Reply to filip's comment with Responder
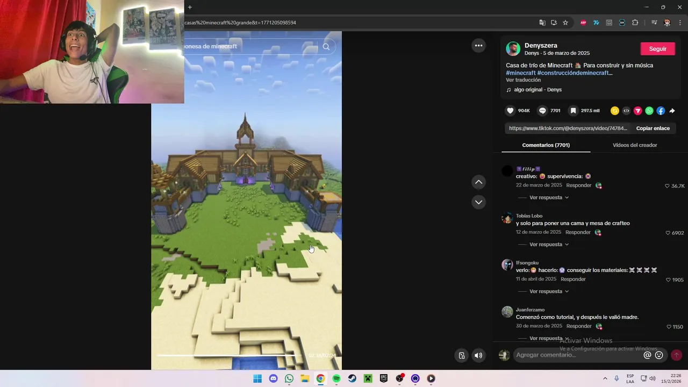688x387 pixels. [x=578, y=185]
